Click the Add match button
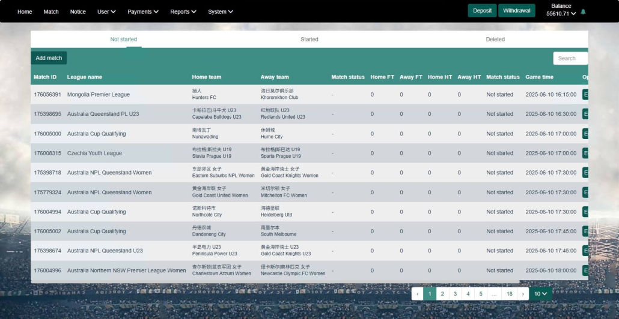This screenshot has height=319, width=619. 49,58
